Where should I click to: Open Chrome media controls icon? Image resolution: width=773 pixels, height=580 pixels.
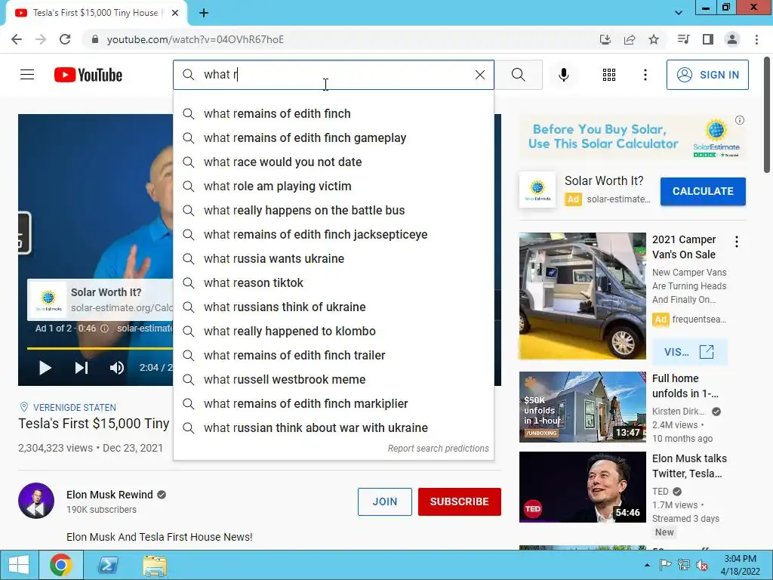(x=683, y=39)
